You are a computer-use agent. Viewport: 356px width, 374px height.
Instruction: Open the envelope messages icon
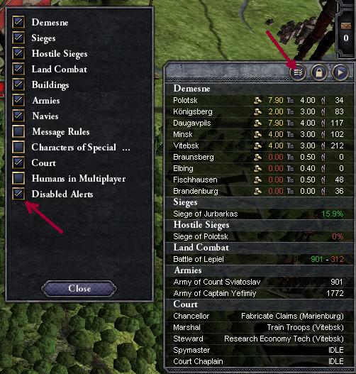346,26
